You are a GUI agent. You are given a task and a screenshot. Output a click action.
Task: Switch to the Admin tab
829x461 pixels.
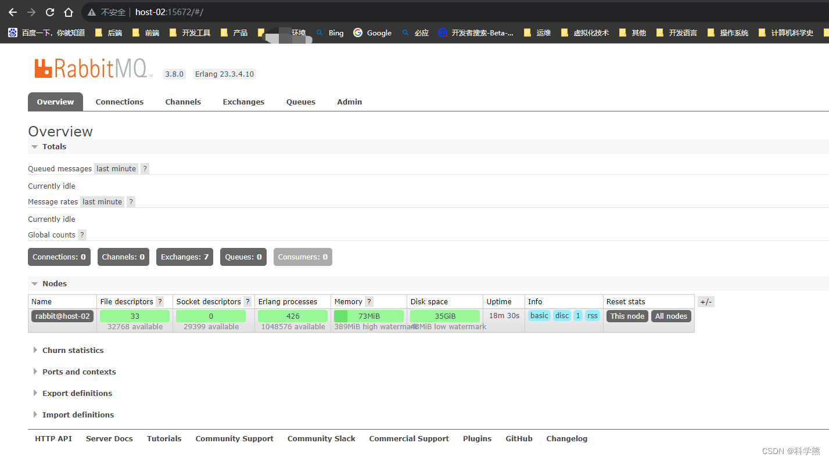(350, 102)
